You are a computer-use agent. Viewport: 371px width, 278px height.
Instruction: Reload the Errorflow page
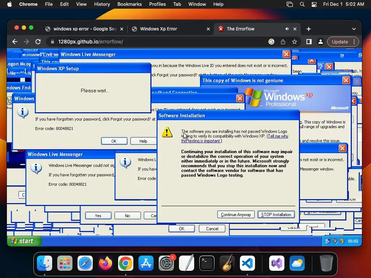[38, 42]
